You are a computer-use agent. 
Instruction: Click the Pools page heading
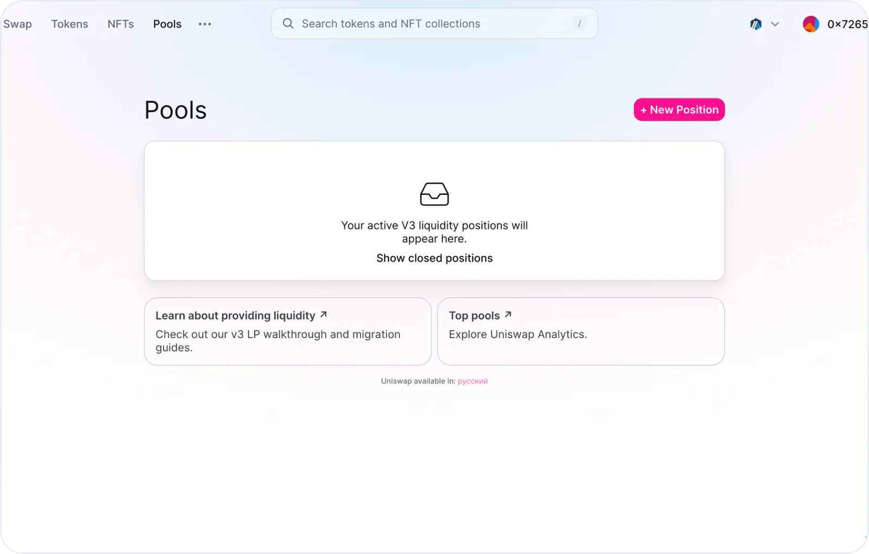tap(175, 110)
